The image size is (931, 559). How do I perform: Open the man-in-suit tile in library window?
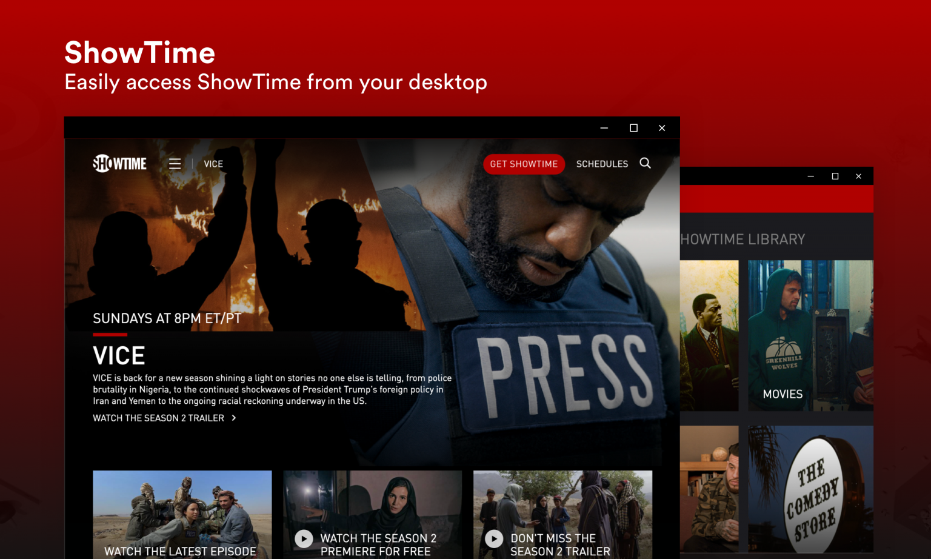(x=709, y=335)
